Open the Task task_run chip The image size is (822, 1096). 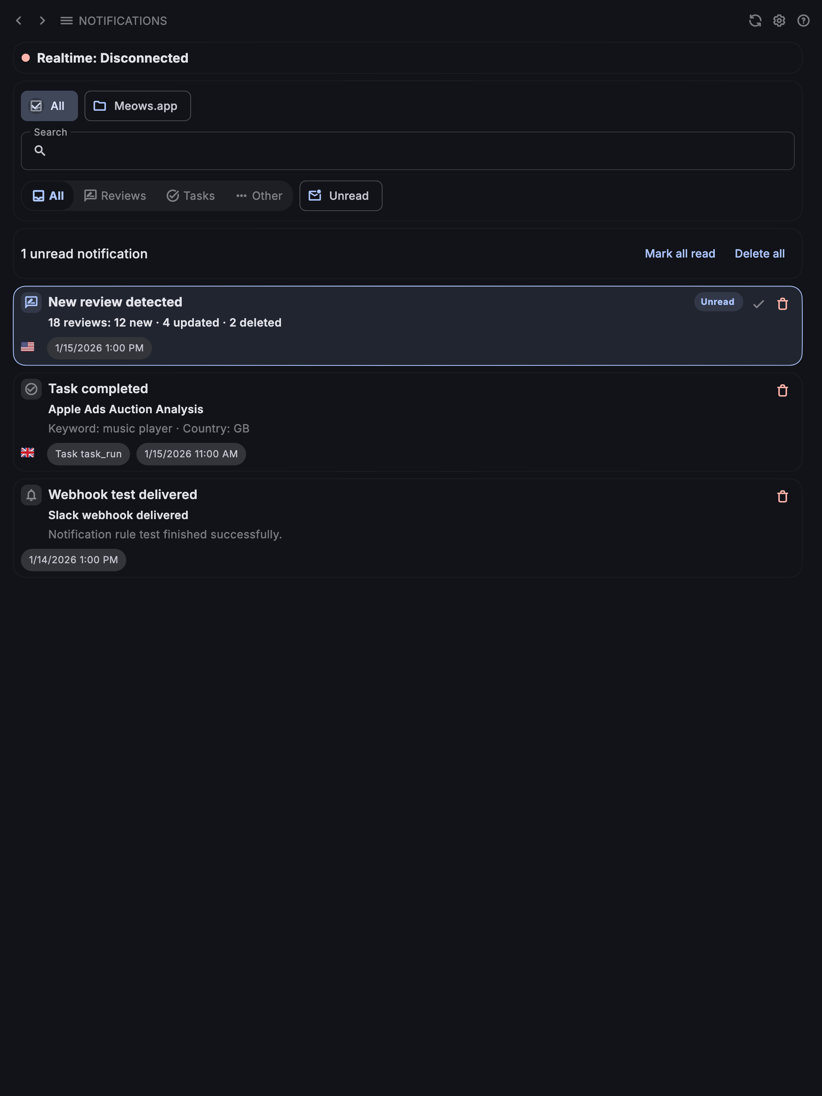pyautogui.click(x=88, y=454)
